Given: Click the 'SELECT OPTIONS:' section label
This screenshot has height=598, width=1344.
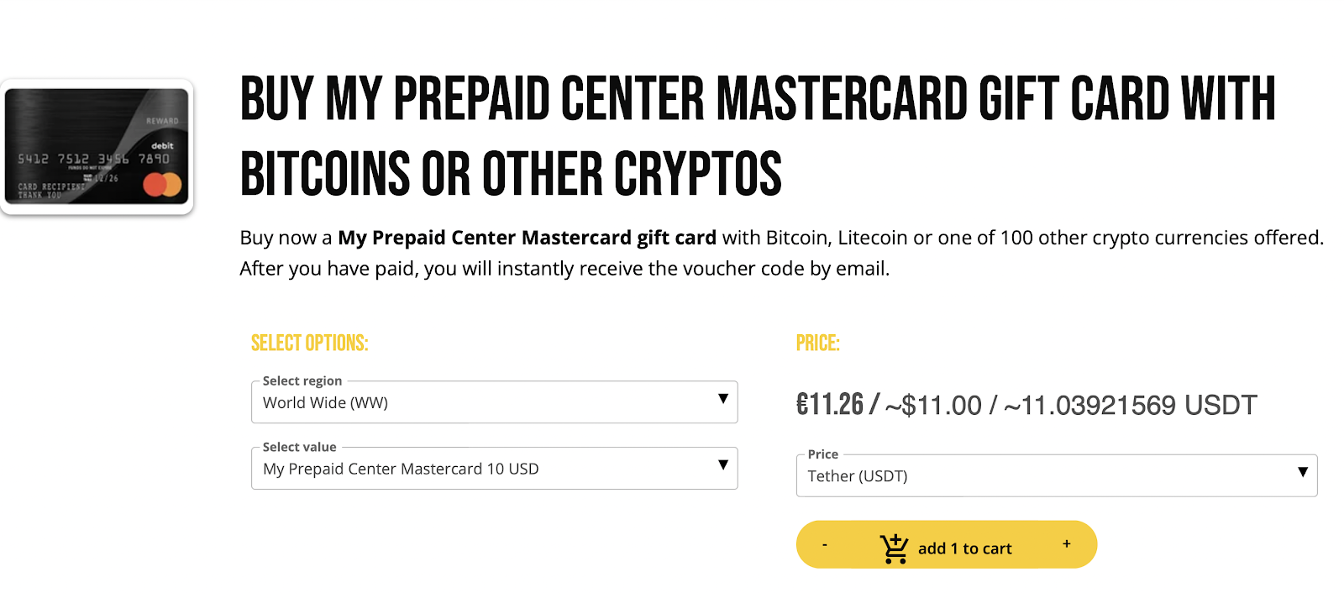Looking at the screenshot, I should pos(309,344).
